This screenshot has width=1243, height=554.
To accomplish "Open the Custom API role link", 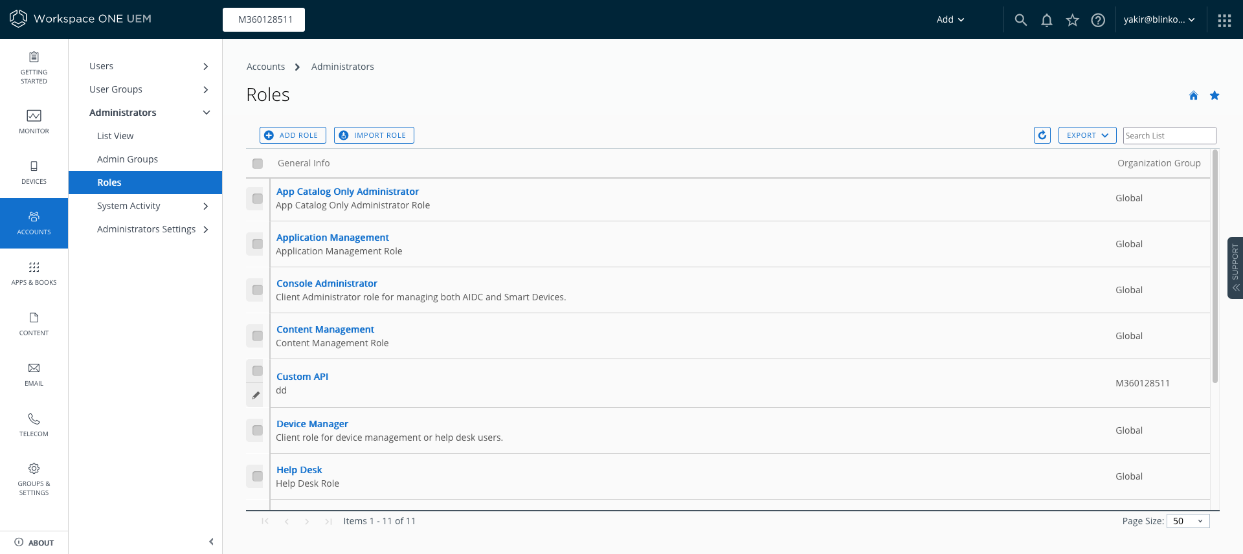I will tap(302, 377).
